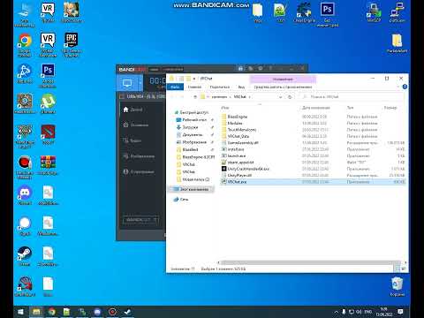This screenshot has width=424, height=318.
Task: Click the Bandicut button in Bandicam
Action: pos(140,220)
